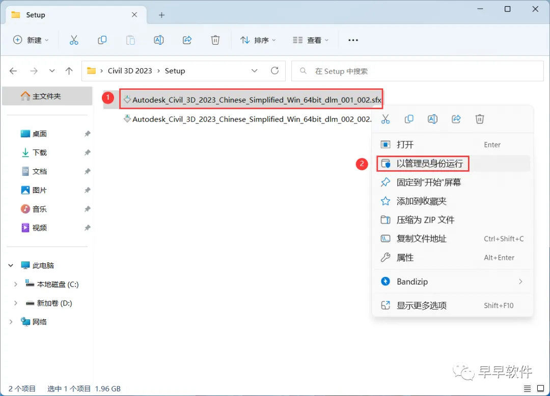
Task: Open the 查看 view dropdown
Action: 311,40
